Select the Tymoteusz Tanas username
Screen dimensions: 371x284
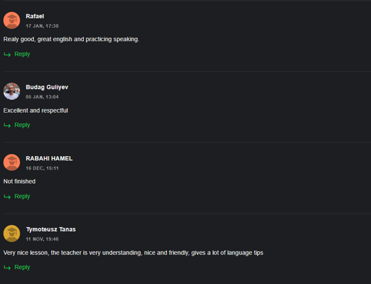click(x=51, y=230)
